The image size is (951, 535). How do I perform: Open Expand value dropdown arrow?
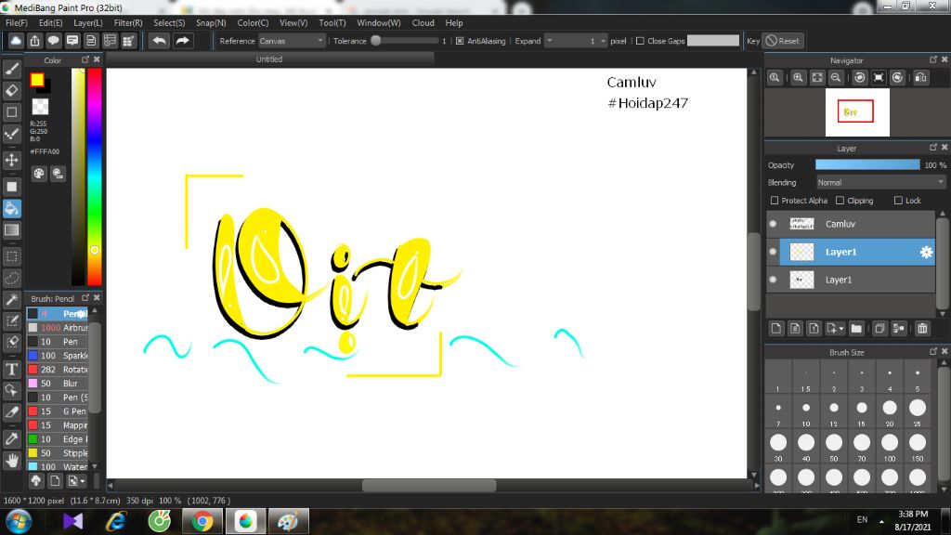550,41
